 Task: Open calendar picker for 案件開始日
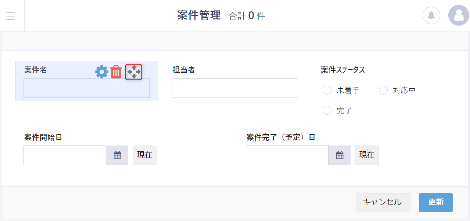pyautogui.click(x=117, y=155)
